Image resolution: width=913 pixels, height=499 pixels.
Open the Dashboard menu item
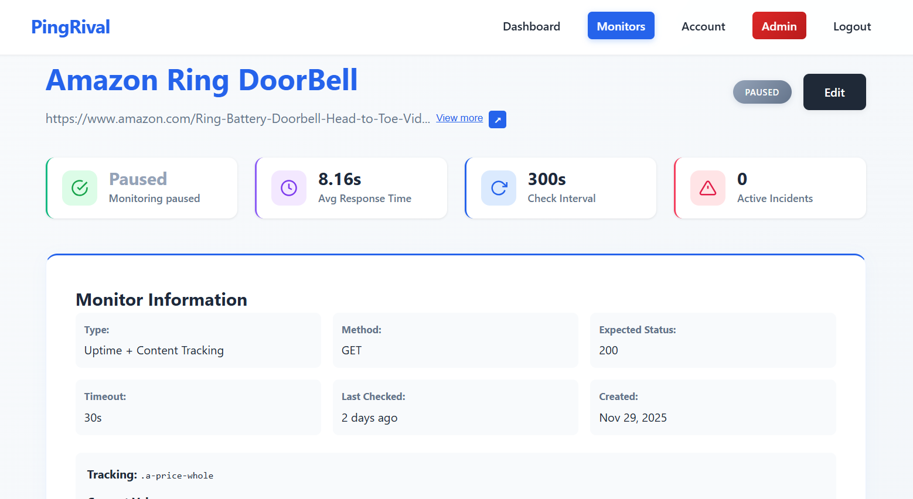click(531, 26)
